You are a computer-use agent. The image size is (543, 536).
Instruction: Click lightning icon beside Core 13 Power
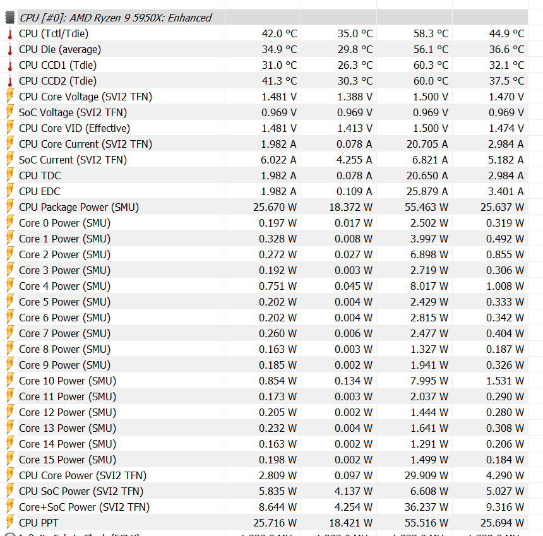10,428
